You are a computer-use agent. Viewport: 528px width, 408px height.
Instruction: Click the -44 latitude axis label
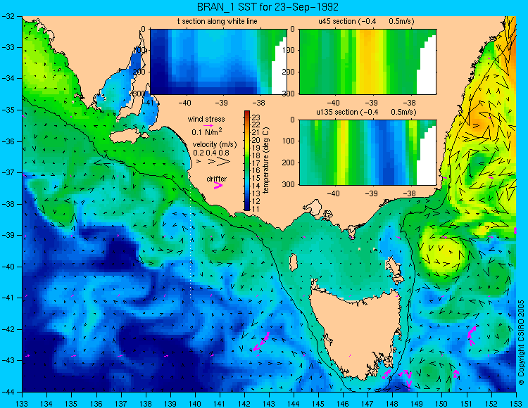coord(8,392)
